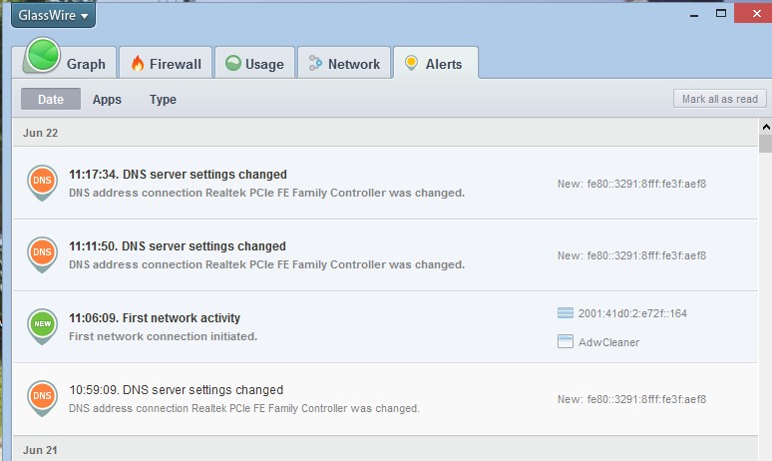Group alerts by Apps
Image resolution: width=772 pixels, height=461 pixels.
click(x=107, y=99)
